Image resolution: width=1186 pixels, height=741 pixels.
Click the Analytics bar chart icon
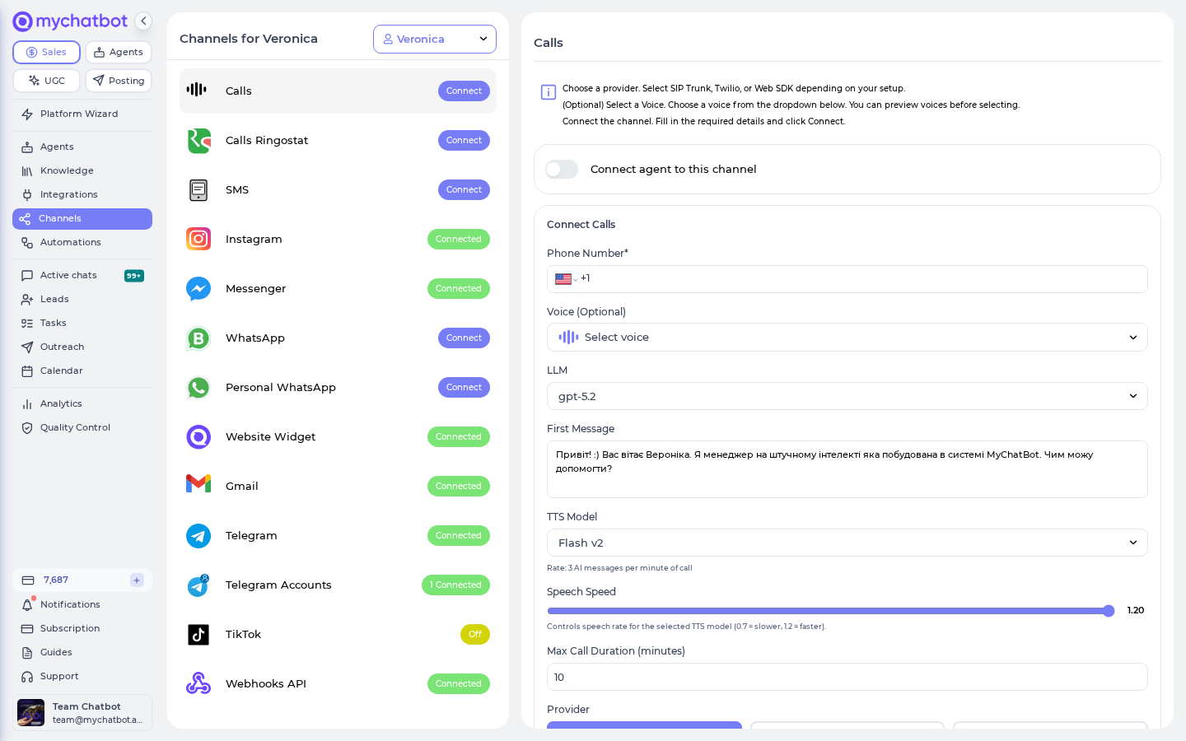(27, 404)
